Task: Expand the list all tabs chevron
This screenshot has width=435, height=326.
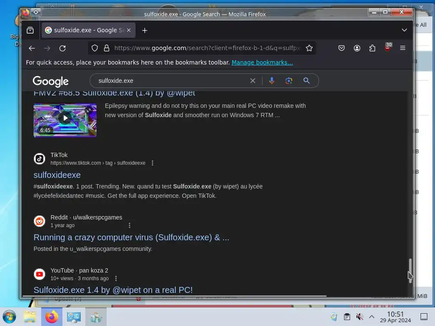Action: 404,30
